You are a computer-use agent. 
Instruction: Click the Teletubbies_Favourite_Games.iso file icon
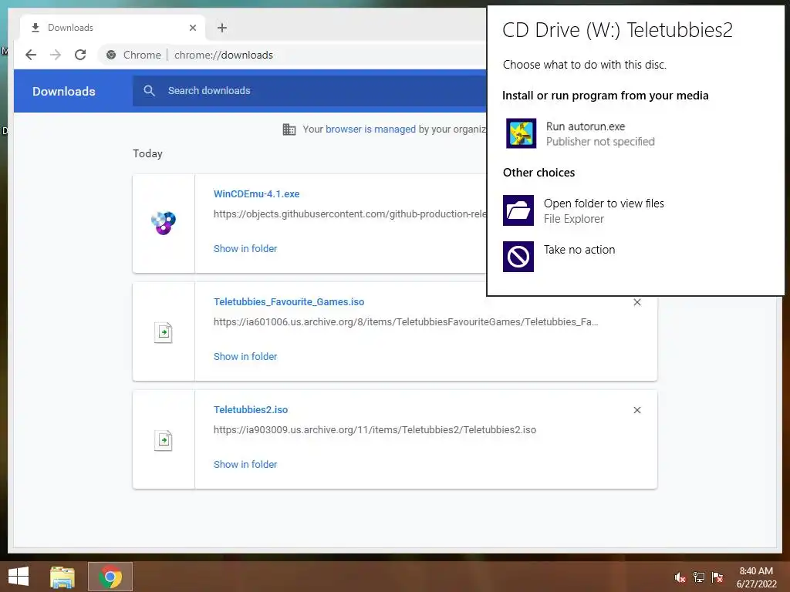pos(164,332)
